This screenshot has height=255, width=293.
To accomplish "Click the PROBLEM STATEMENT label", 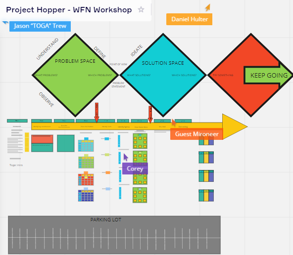I will click(118, 85).
